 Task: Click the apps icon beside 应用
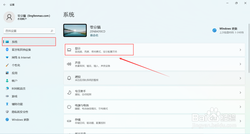[x=7, y=73]
